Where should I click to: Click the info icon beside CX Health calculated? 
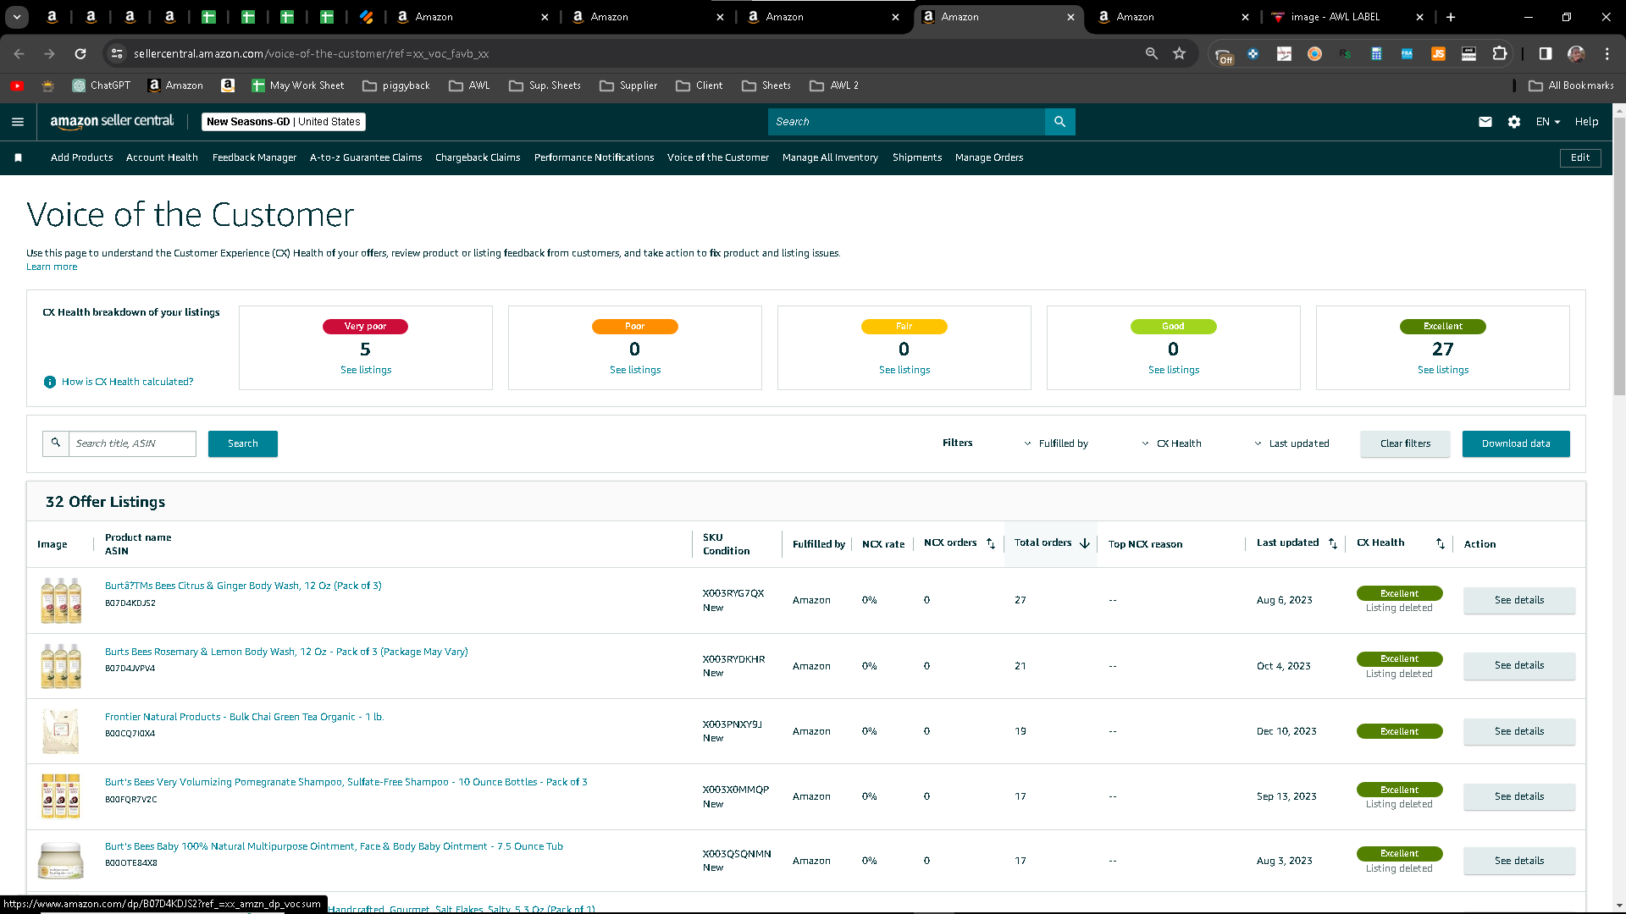coord(50,383)
